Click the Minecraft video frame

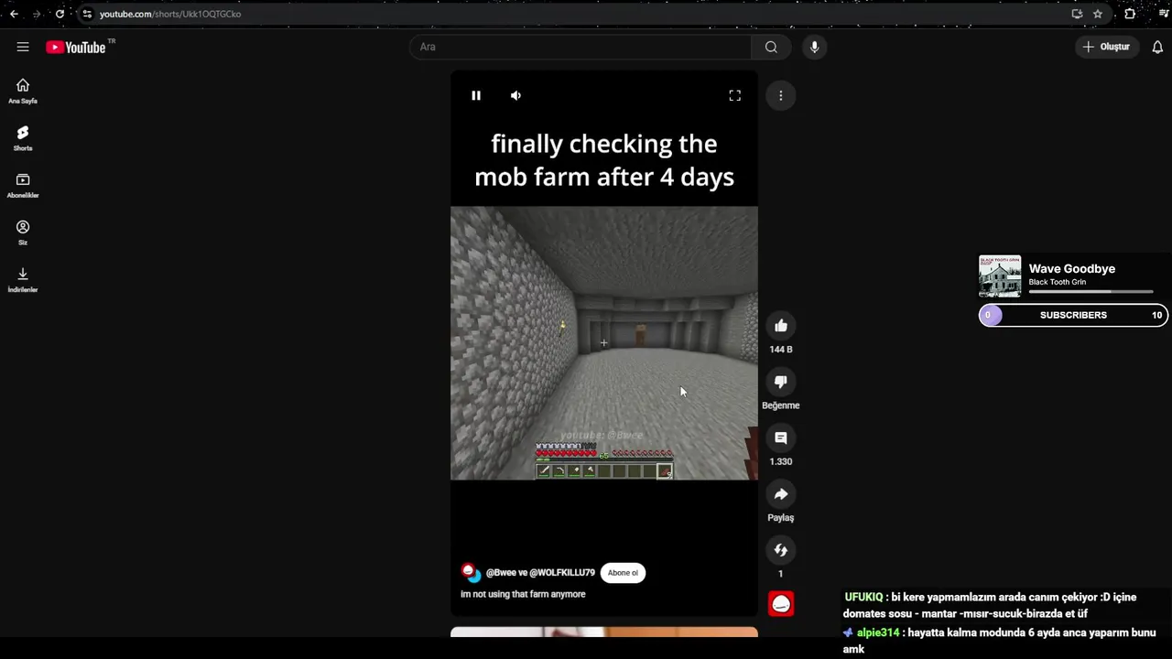click(x=604, y=343)
